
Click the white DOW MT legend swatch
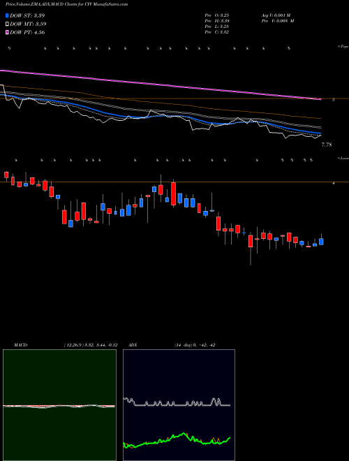8,24
